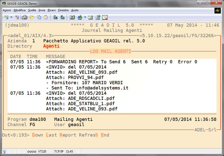Screen dimensions: 224x156
Task: Click the rightmost red-framed toolbar icon
Action: point(105,17)
